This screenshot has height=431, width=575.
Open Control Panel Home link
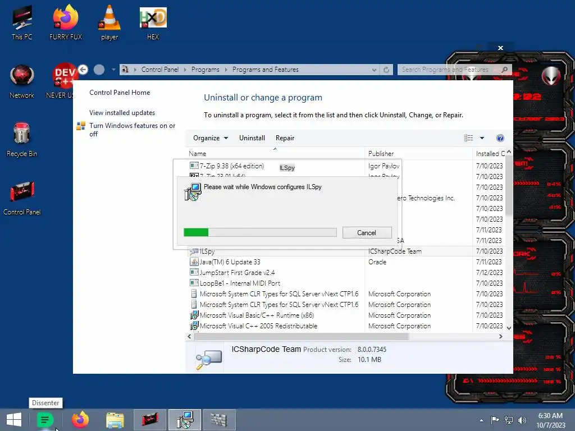pyautogui.click(x=120, y=93)
